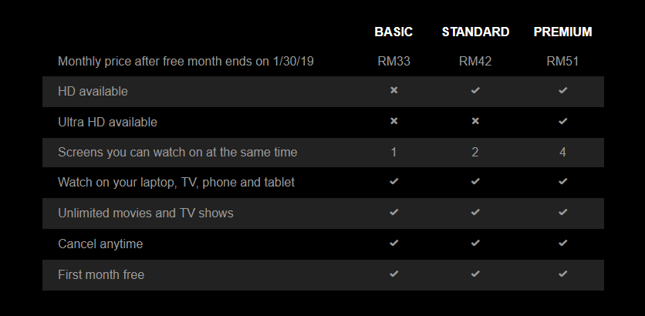Click the "Screens you can watch on" row label

click(177, 153)
